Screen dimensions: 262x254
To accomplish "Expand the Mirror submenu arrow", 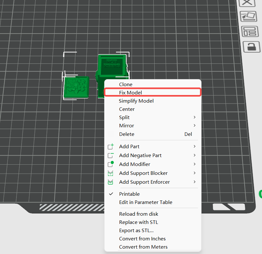I will [x=195, y=125].
